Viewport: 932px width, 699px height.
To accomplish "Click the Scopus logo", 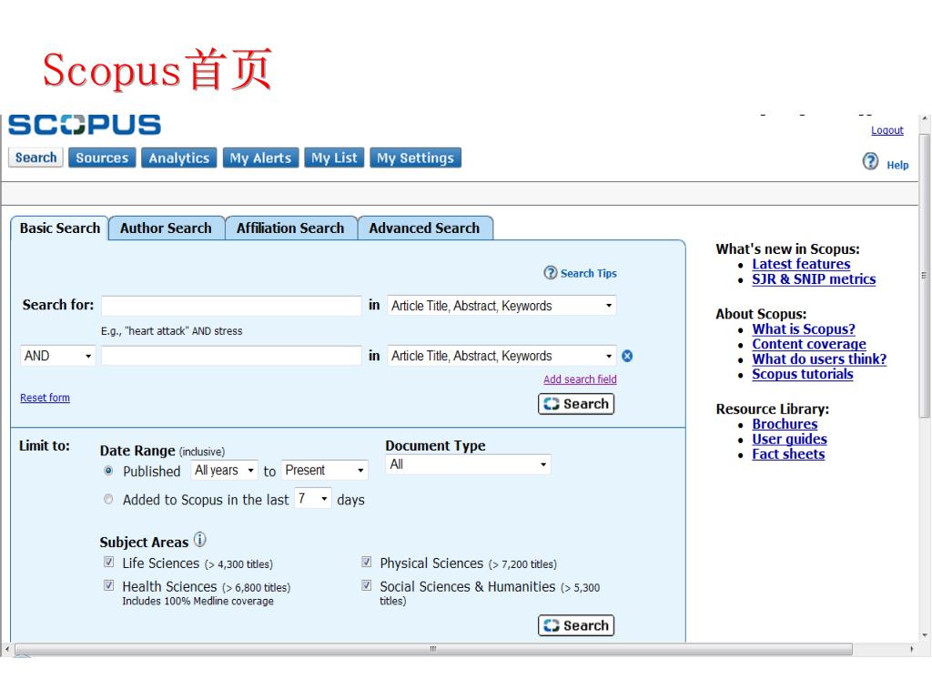I will (x=85, y=125).
